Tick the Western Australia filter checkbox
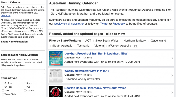176x97 pixels. pyautogui.click(x=107, y=46)
